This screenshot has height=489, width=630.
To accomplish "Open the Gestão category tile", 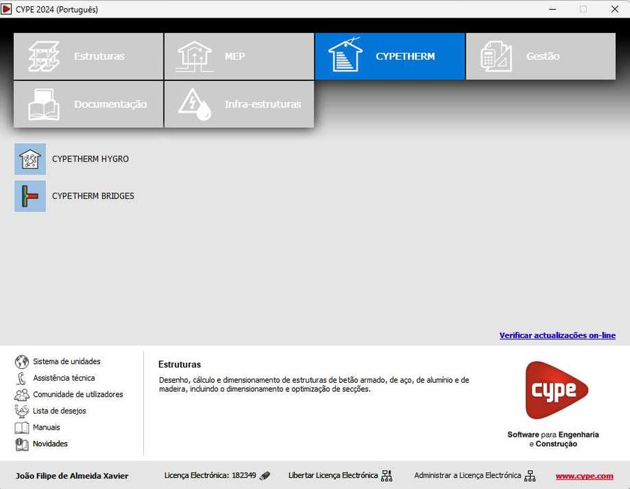I will (x=541, y=57).
